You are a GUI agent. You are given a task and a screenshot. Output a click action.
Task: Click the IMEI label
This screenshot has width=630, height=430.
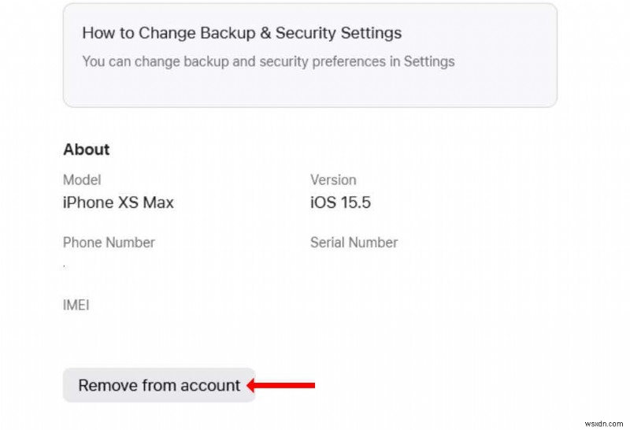76,305
